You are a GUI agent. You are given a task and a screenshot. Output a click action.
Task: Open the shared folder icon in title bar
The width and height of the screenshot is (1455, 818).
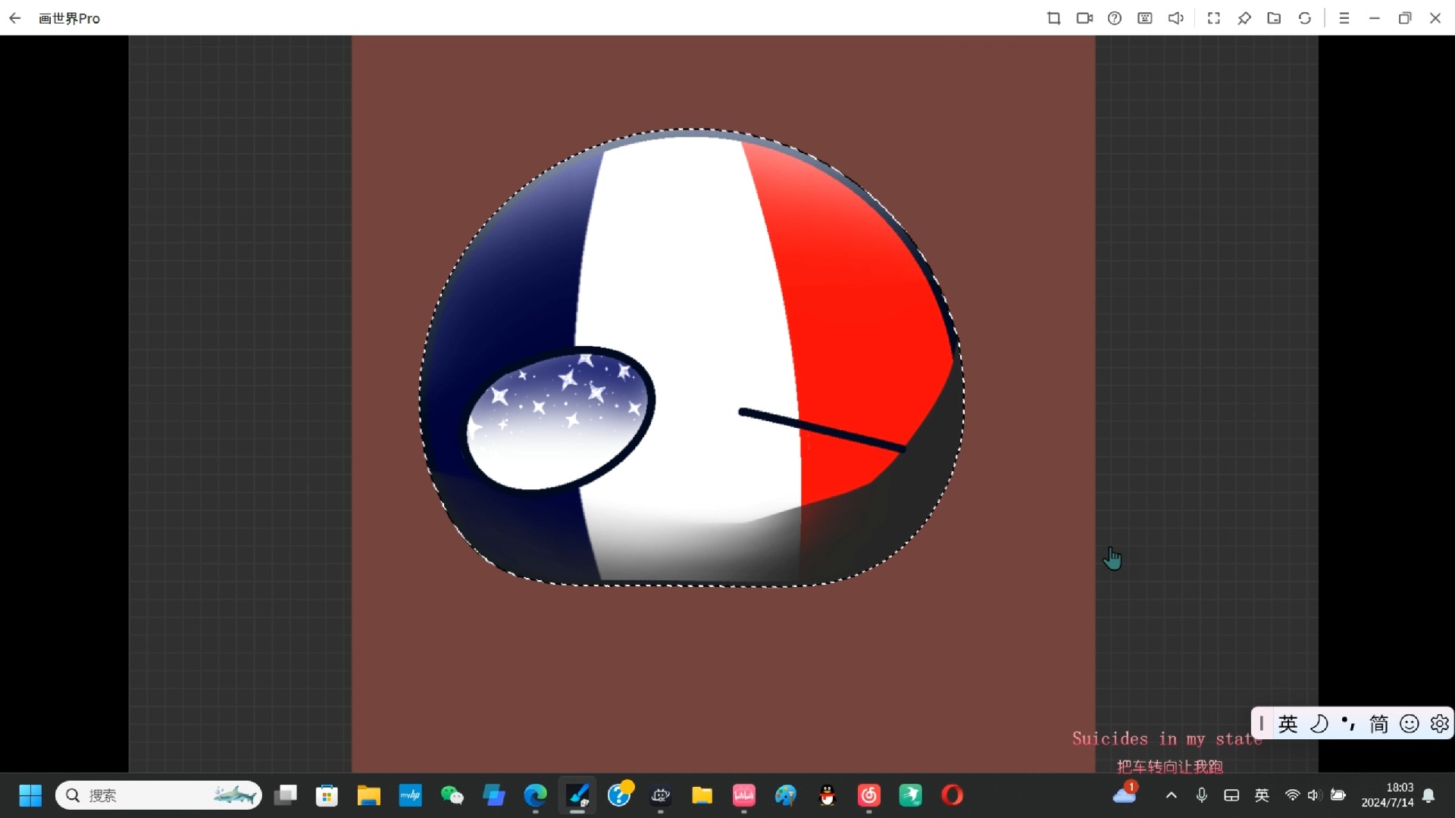click(x=1274, y=18)
